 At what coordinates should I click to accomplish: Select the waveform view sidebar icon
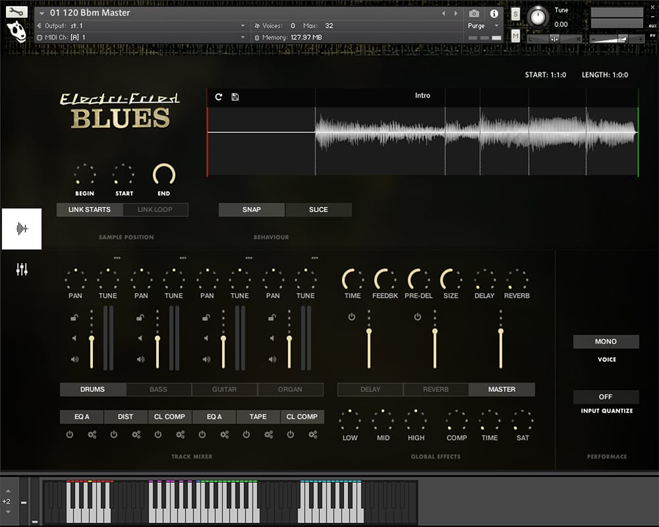coord(22,229)
